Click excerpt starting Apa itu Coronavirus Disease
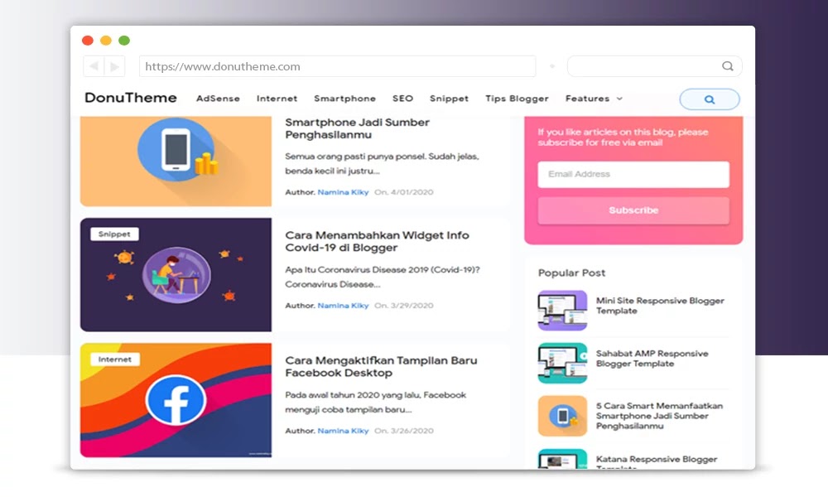 tap(383, 277)
